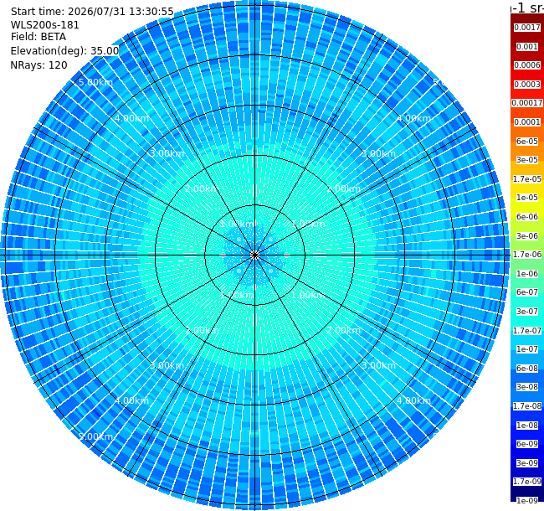Pick the 6e-09 dark blue colorbar level
This screenshot has width=544, height=511.
(x=527, y=444)
